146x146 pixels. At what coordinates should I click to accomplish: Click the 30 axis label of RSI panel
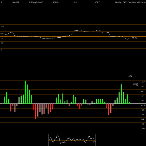(x=2, y=43)
